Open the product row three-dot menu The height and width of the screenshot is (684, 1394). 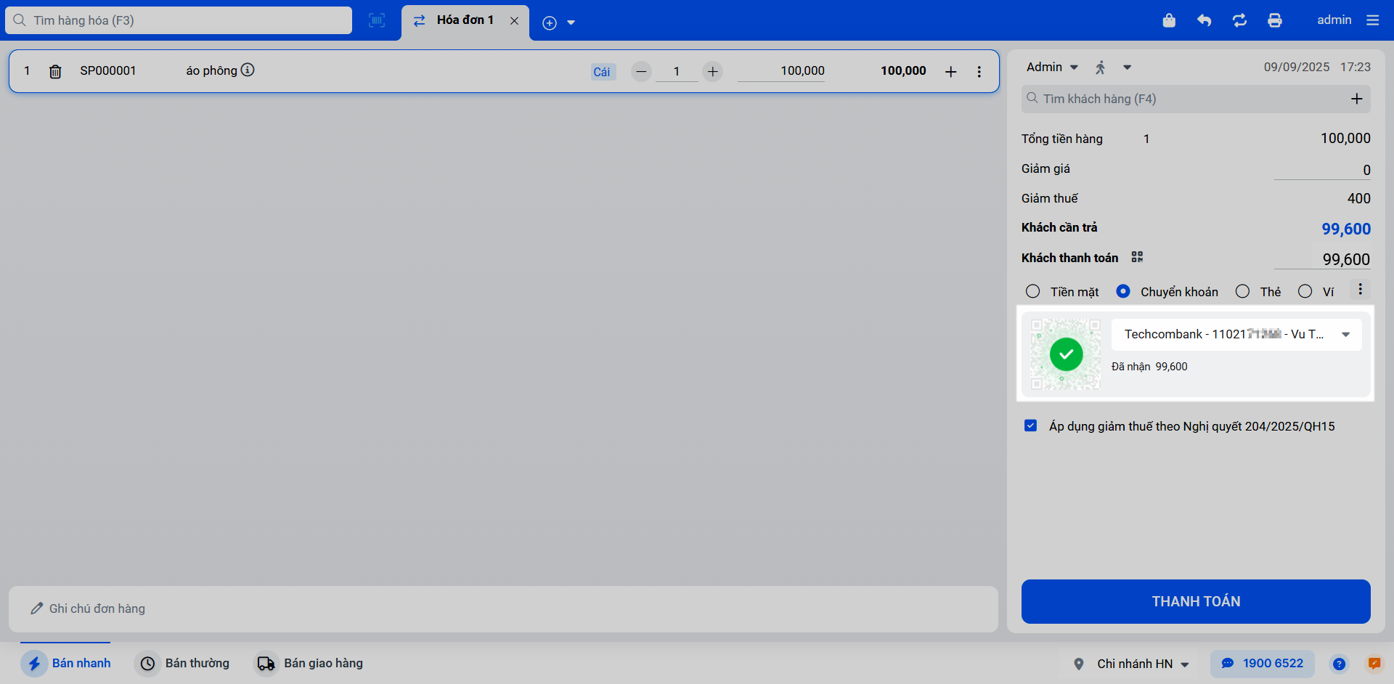(979, 71)
